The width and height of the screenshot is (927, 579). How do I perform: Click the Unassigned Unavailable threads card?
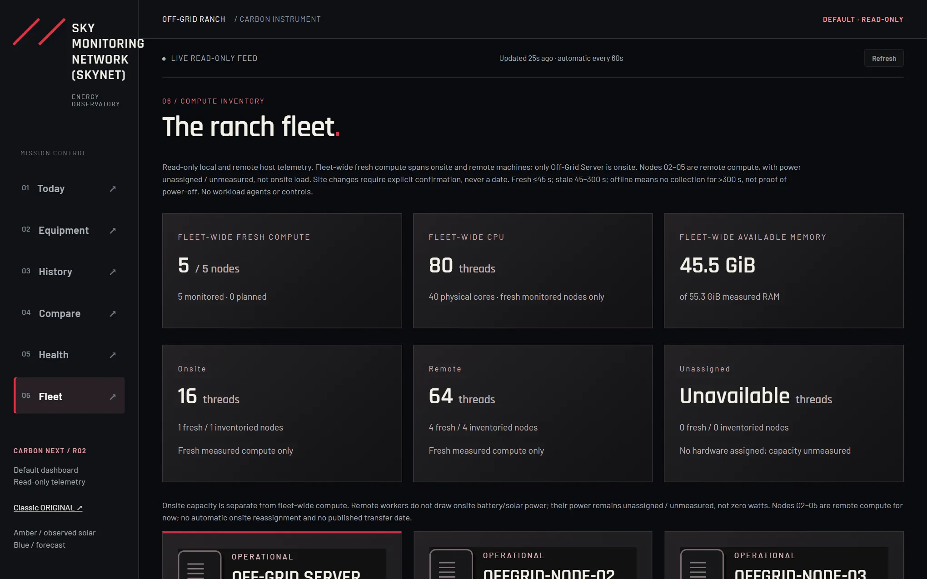pos(784,413)
